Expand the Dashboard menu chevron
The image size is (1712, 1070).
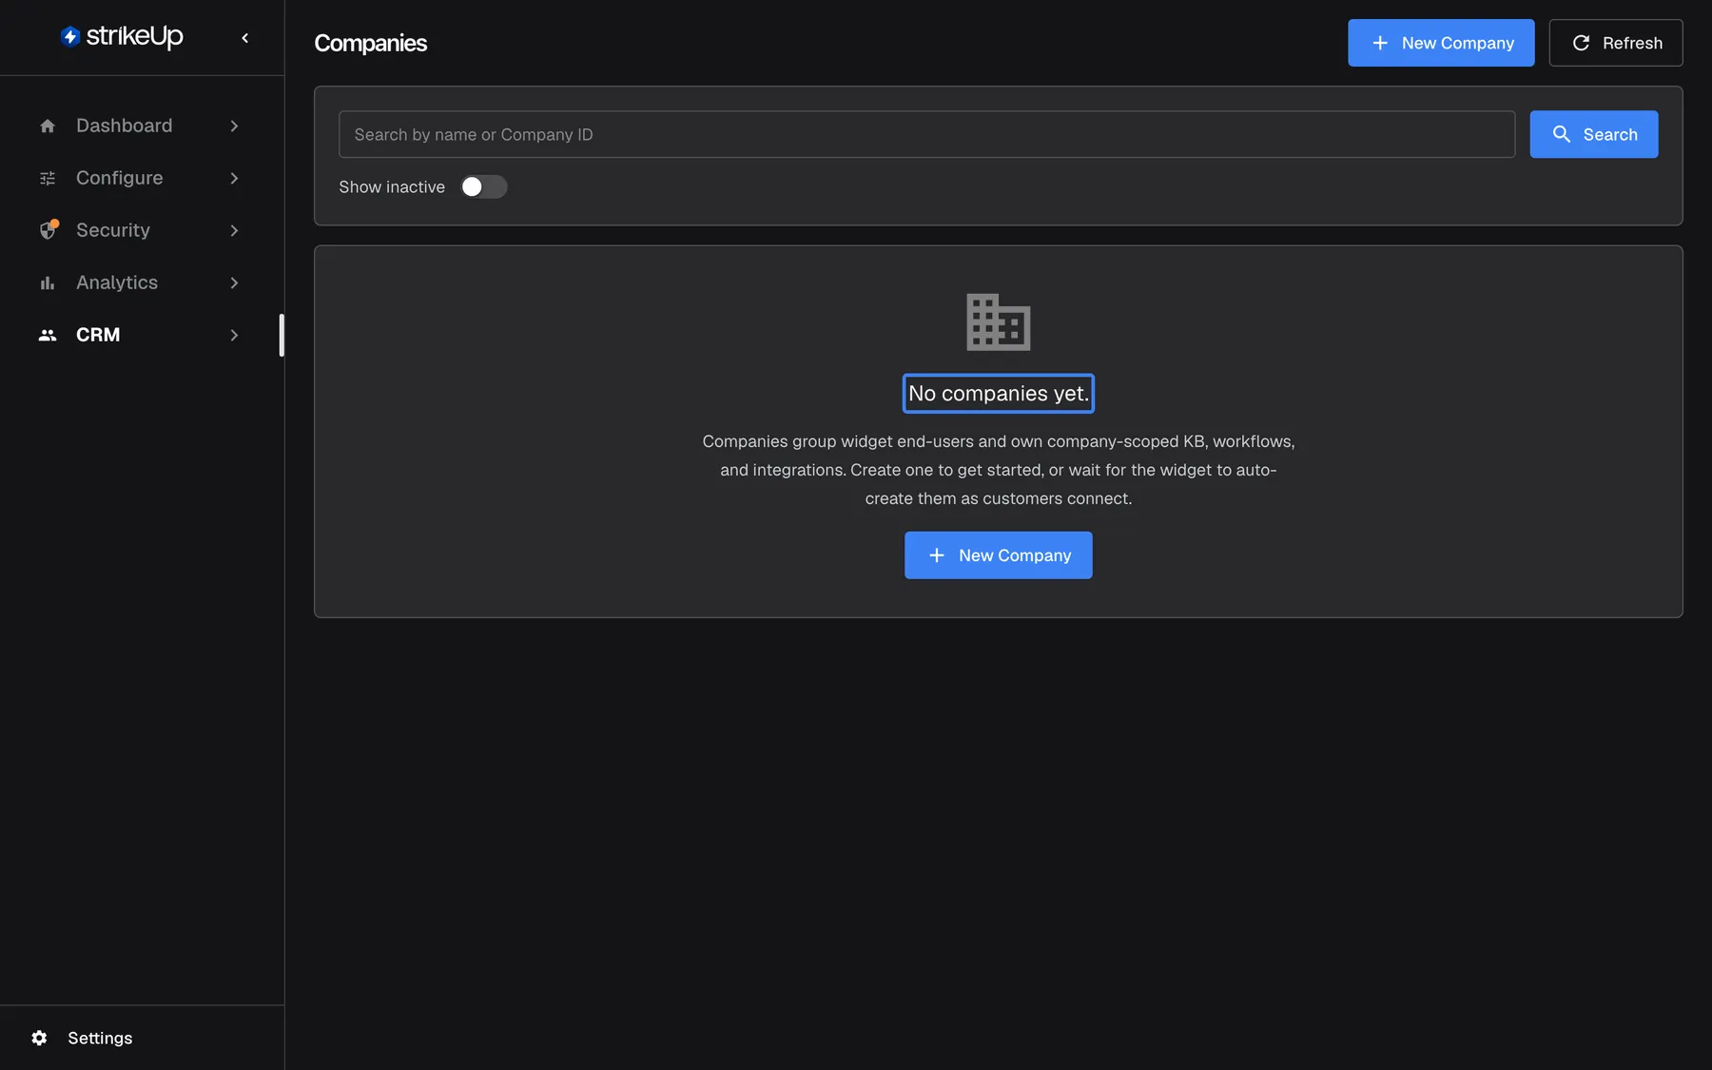234,126
